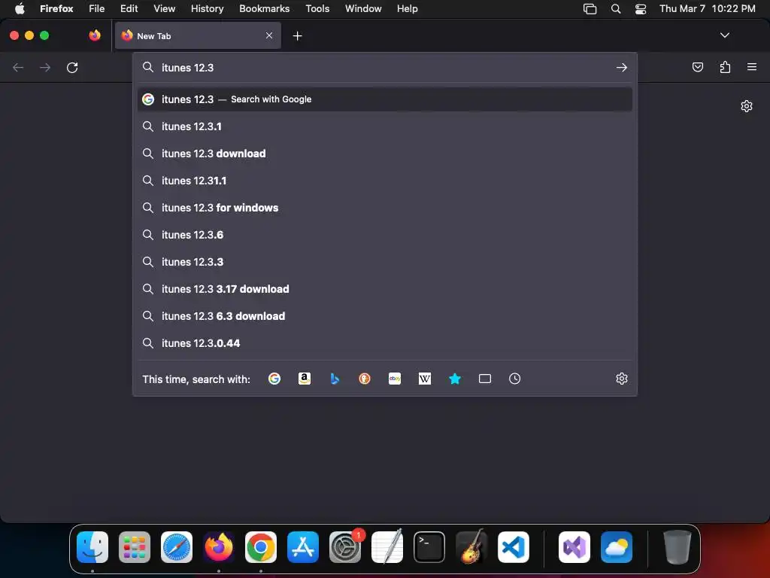Choose suggestion 'itunes 12.3 3.17 download'

click(x=384, y=289)
